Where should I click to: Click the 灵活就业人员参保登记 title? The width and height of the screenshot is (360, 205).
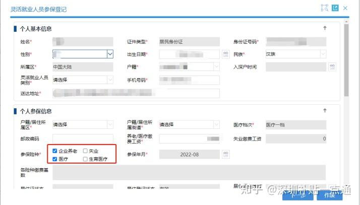point(38,10)
